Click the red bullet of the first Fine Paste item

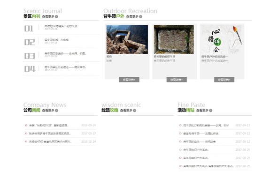180,125
